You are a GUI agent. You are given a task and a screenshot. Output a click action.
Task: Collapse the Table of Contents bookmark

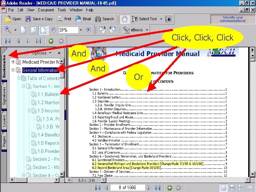[x=18, y=78]
